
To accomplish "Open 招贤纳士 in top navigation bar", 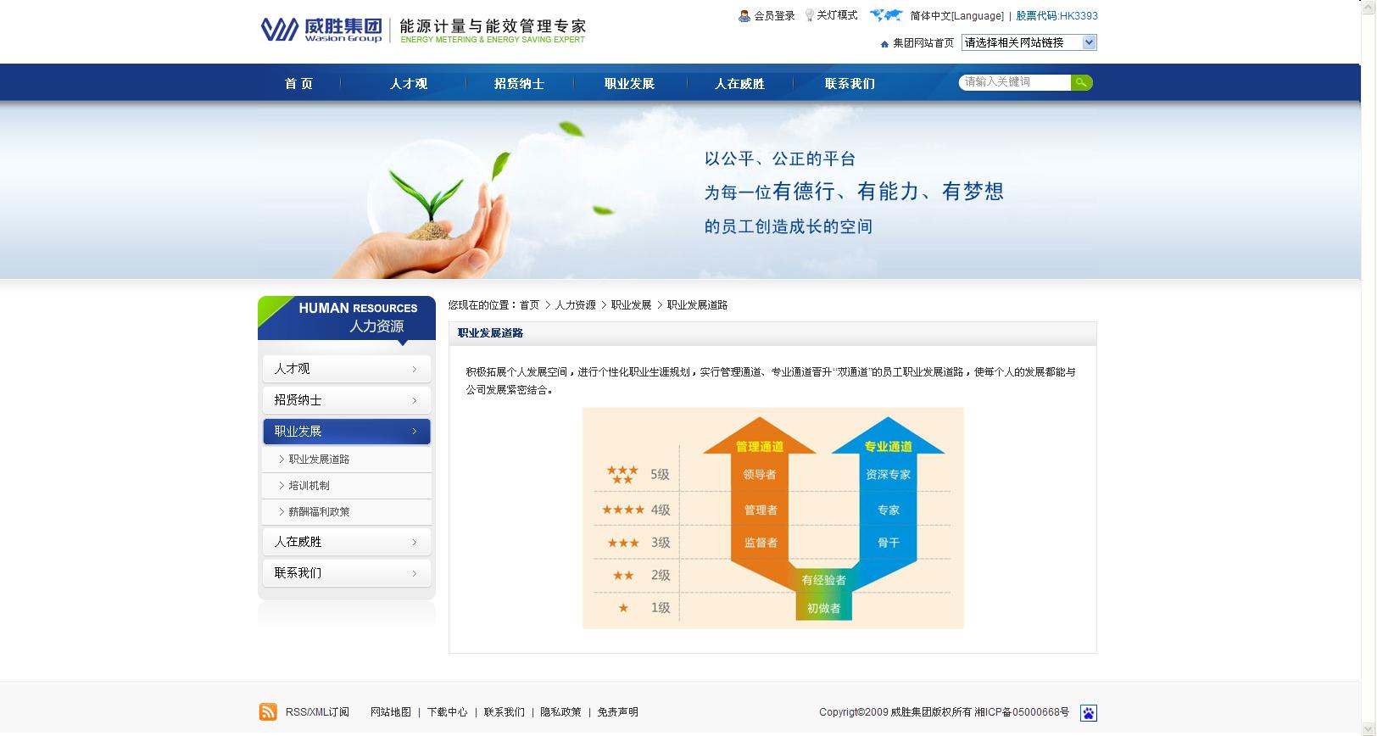I will pyautogui.click(x=519, y=84).
